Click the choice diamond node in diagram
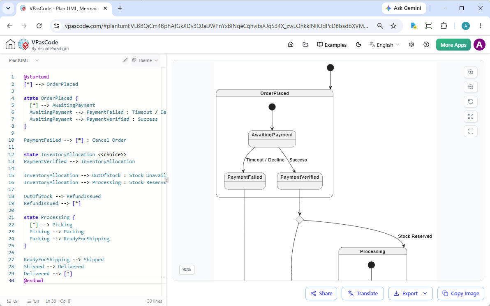This screenshot has height=306, width=490. click(x=300, y=219)
